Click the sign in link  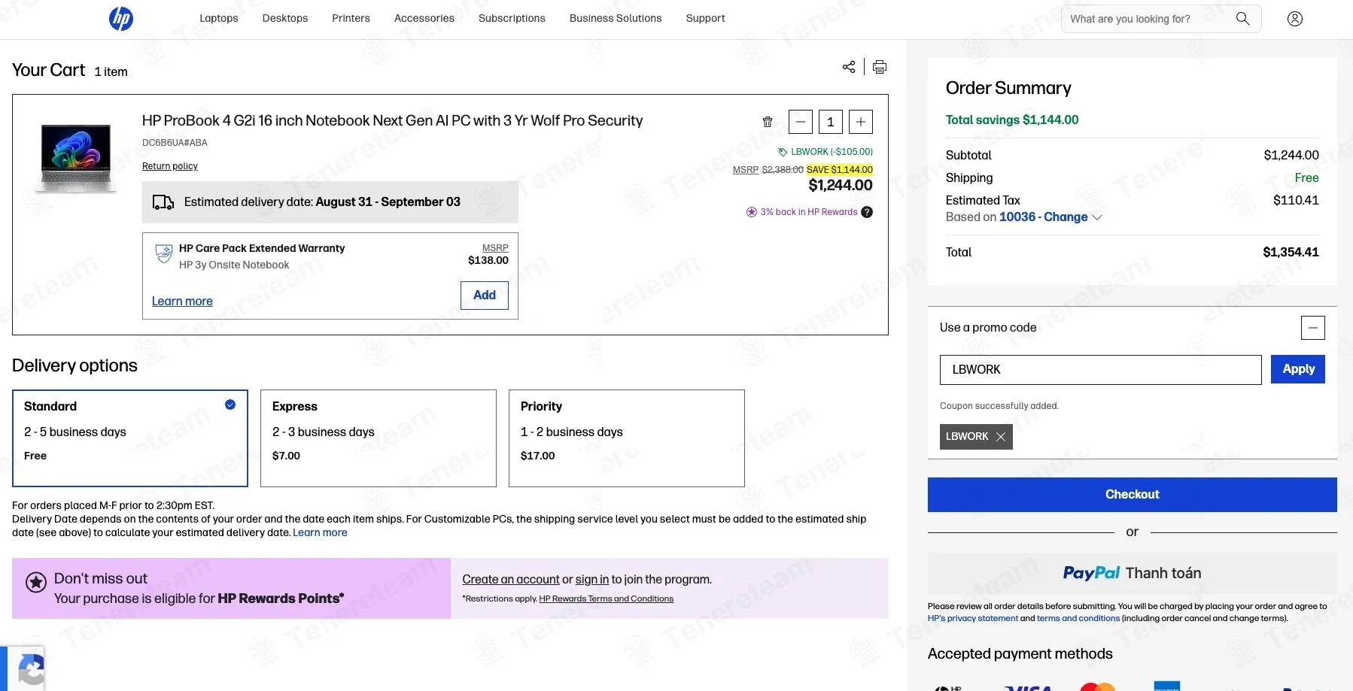click(592, 580)
